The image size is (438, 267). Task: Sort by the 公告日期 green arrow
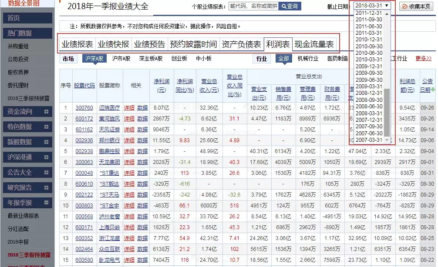(433, 90)
